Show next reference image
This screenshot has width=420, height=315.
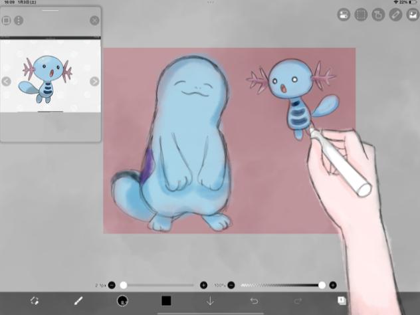(x=94, y=81)
